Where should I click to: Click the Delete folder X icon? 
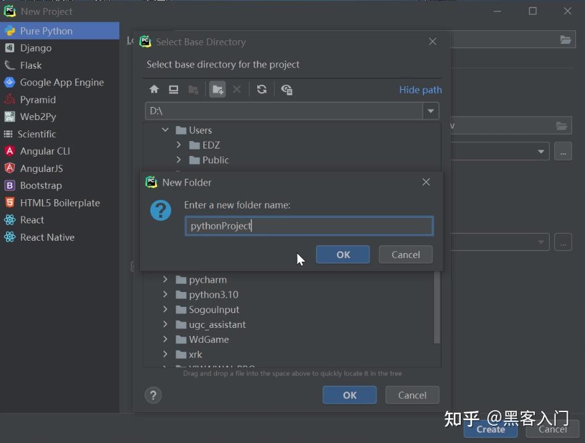(237, 89)
